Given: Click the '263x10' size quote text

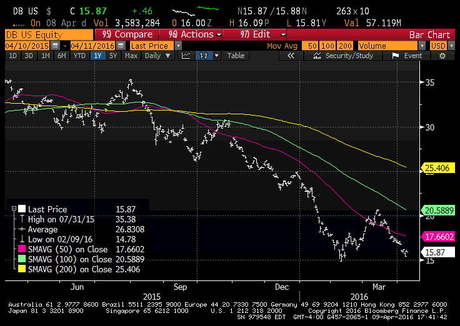Looking at the screenshot, I should click(x=352, y=11).
